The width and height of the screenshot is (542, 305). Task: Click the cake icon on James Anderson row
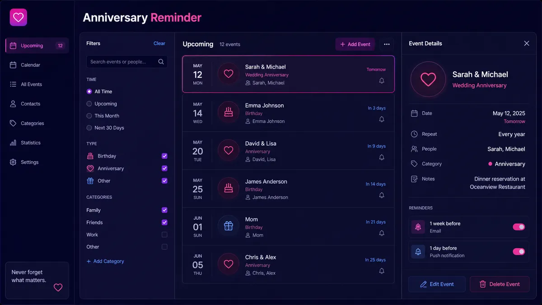229,188
